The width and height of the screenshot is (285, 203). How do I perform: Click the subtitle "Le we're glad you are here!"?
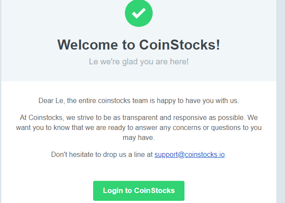pyautogui.click(x=139, y=62)
